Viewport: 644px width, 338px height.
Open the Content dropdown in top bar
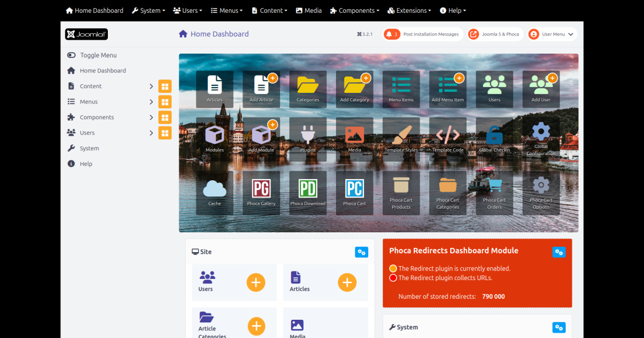click(269, 11)
